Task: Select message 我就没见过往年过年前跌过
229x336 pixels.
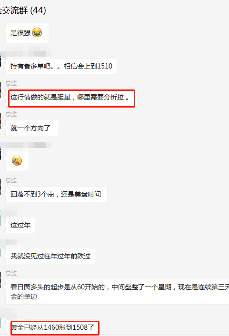Action: tap(50, 256)
